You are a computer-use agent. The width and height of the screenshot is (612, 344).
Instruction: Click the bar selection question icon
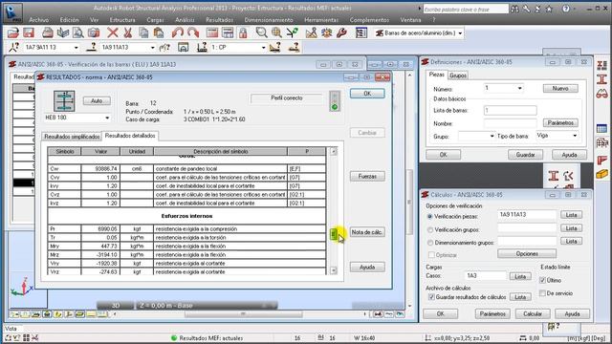92,47
